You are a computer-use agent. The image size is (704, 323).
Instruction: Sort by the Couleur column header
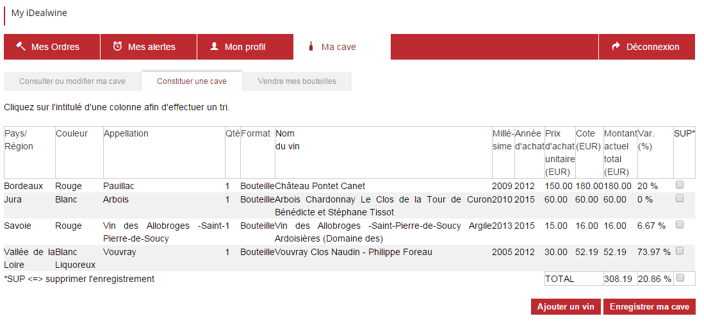pyautogui.click(x=72, y=133)
